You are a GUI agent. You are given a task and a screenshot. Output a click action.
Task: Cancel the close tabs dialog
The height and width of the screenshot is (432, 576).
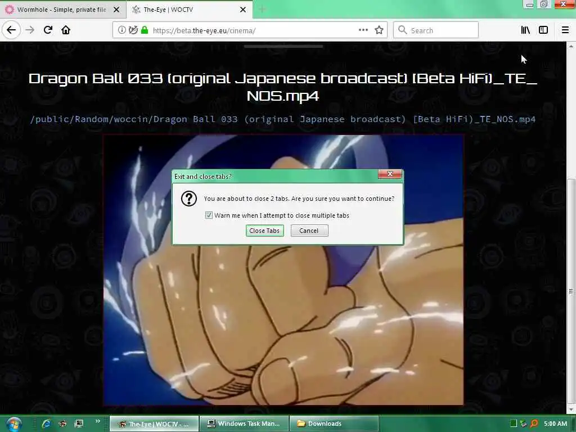coord(309,231)
